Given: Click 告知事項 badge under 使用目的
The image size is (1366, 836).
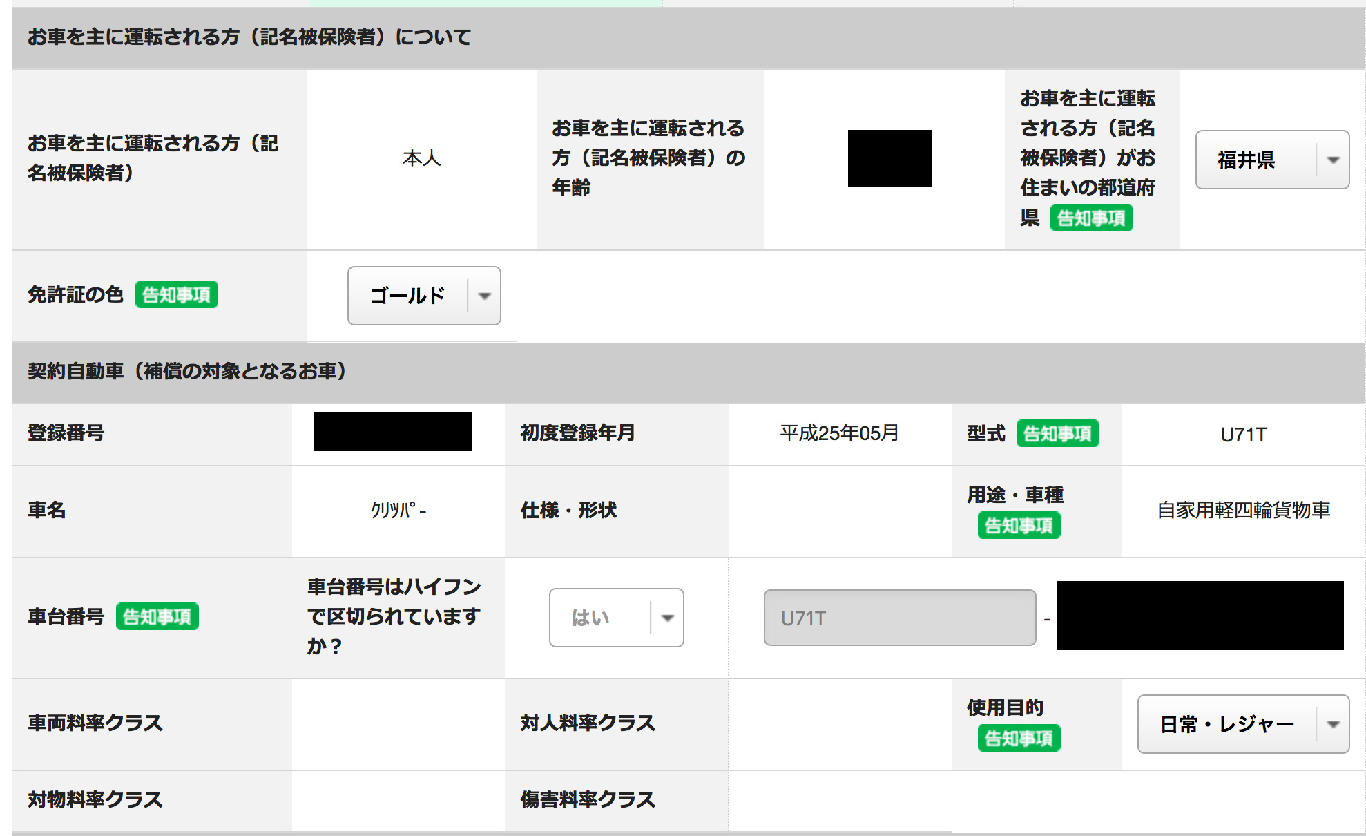Looking at the screenshot, I should [1019, 739].
